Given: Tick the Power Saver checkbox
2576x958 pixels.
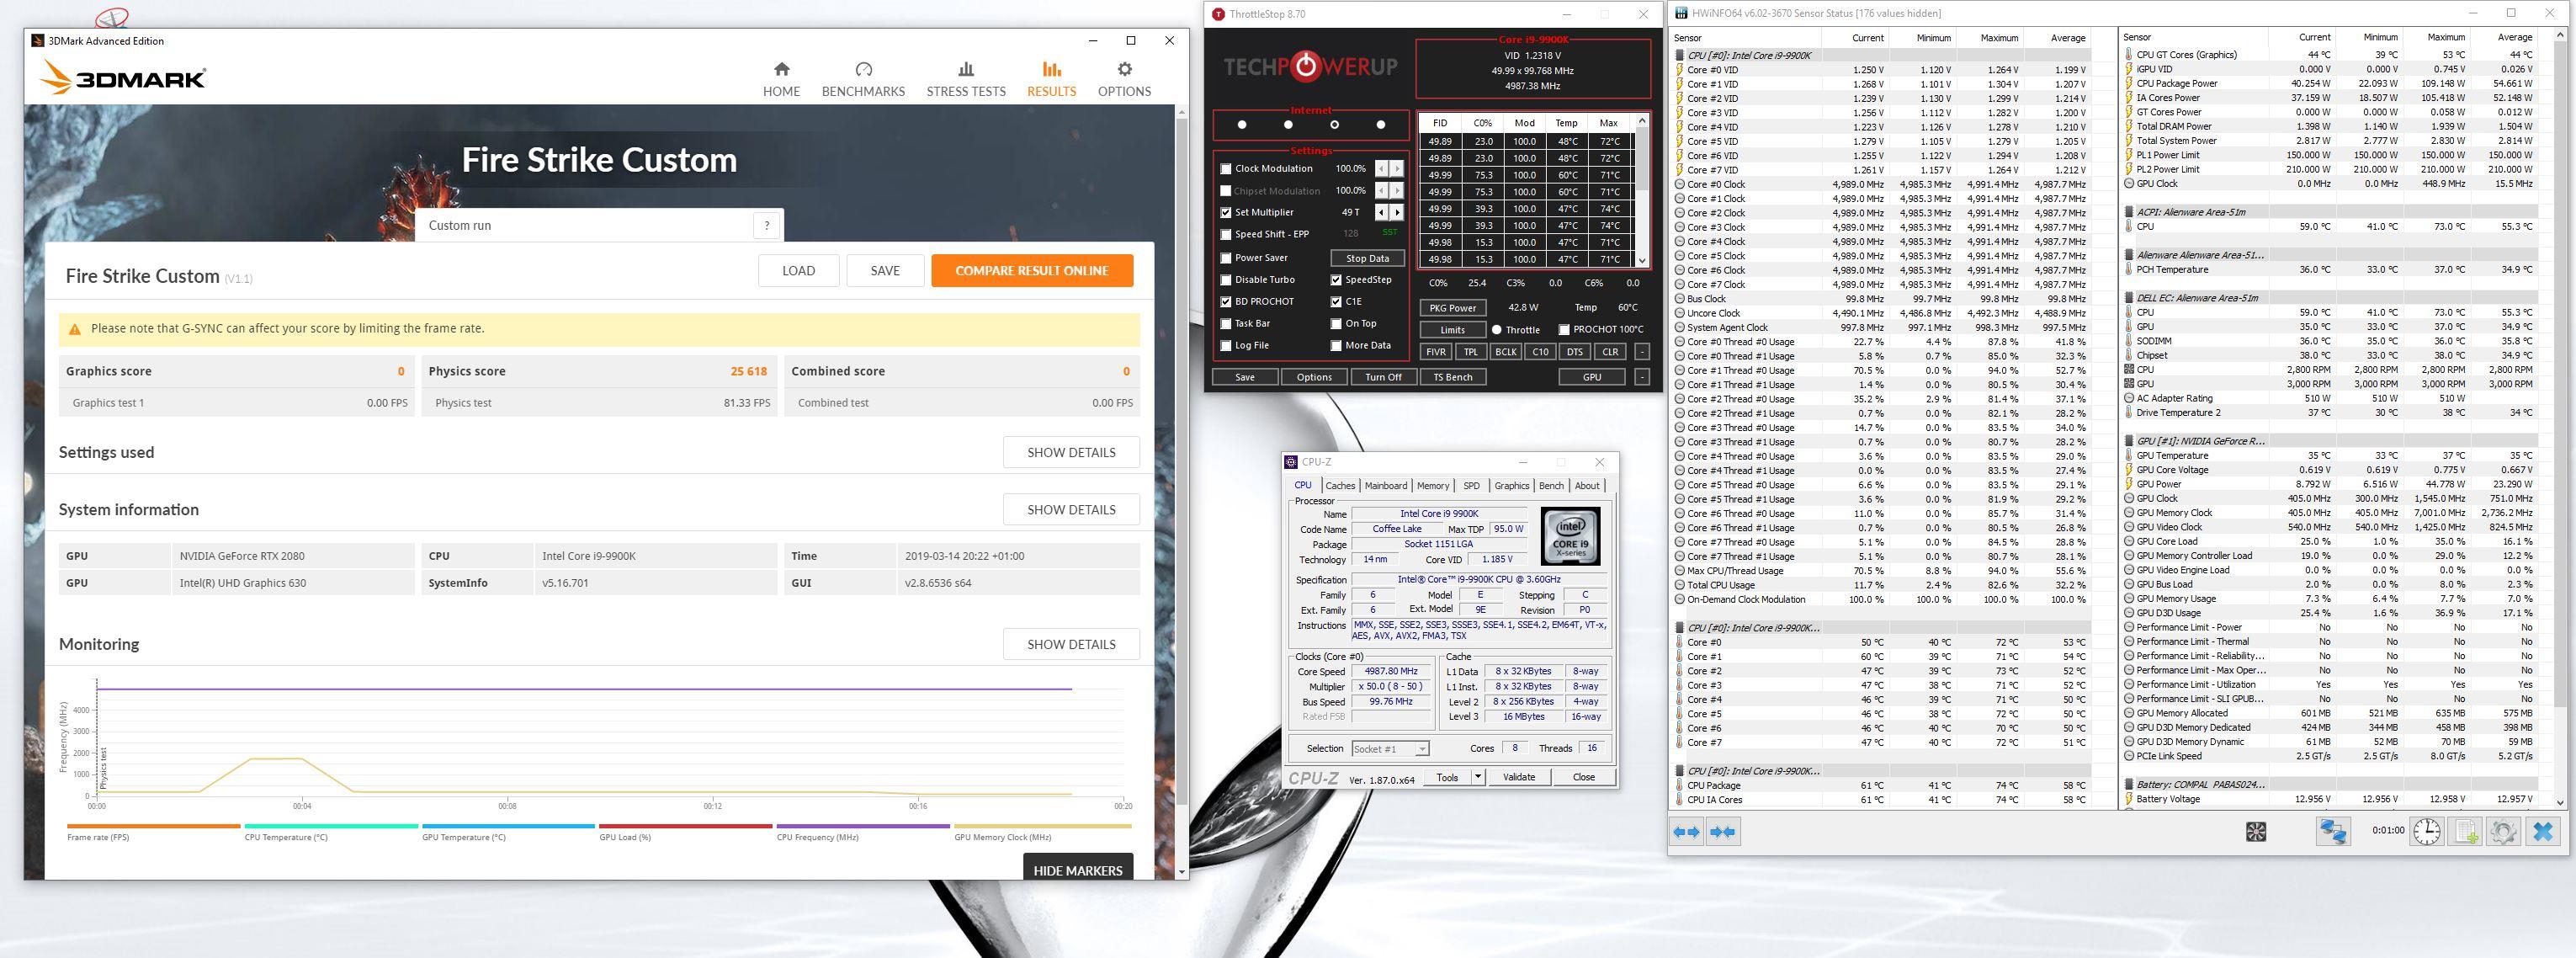Looking at the screenshot, I should (x=1226, y=258).
